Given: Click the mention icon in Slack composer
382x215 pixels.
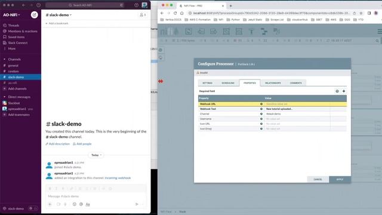Looking at the screenshot, I should 81,204.
